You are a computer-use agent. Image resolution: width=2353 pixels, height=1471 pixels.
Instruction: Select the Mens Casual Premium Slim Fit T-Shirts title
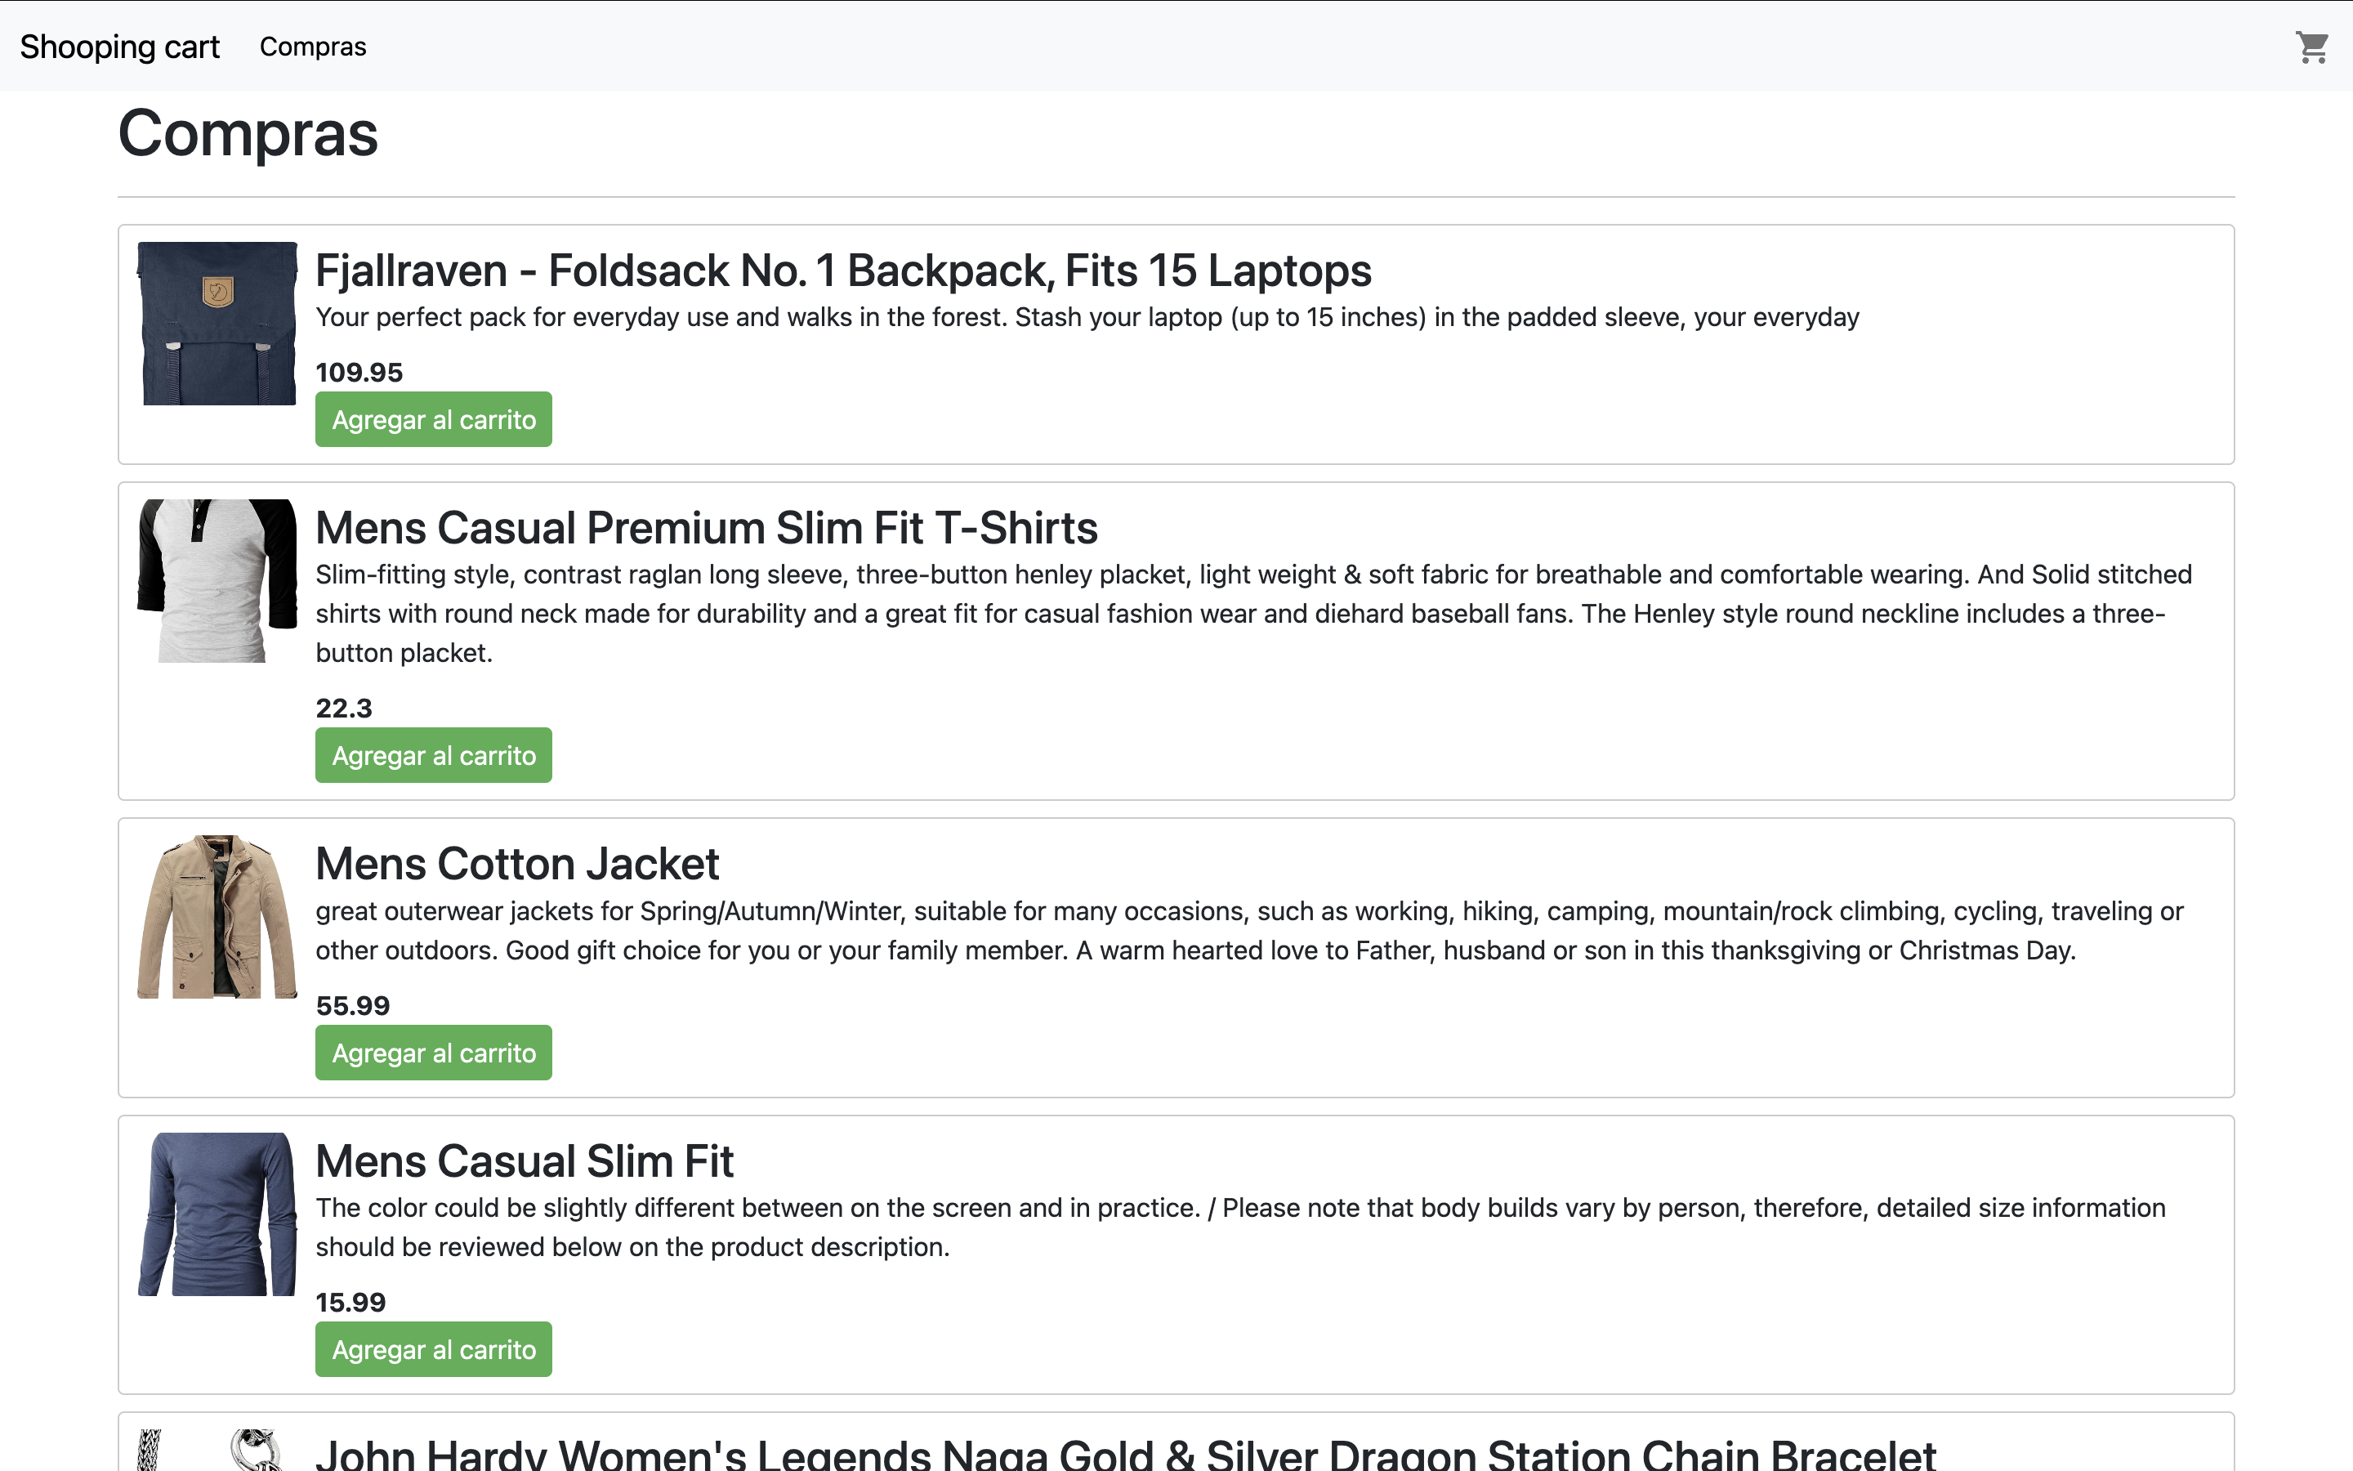click(707, 528)
